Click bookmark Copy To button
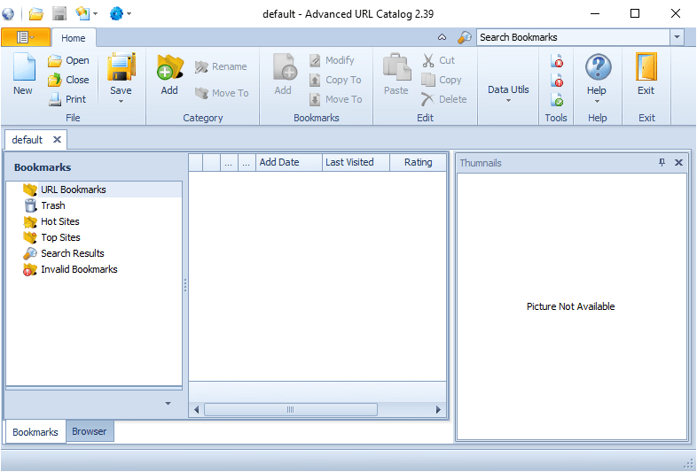 coord(335,80)
